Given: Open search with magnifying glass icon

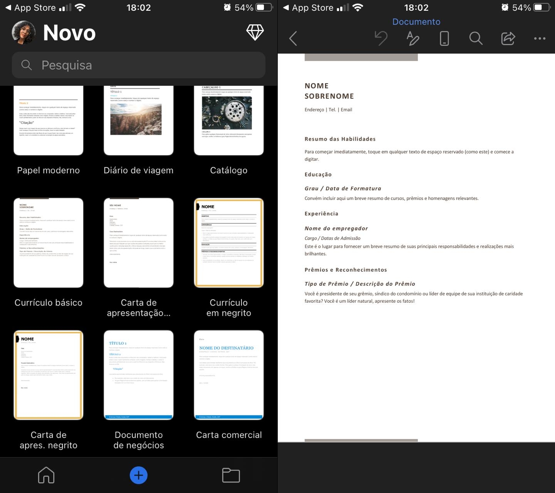Looking at the screenshot, I should pos(476,38).
